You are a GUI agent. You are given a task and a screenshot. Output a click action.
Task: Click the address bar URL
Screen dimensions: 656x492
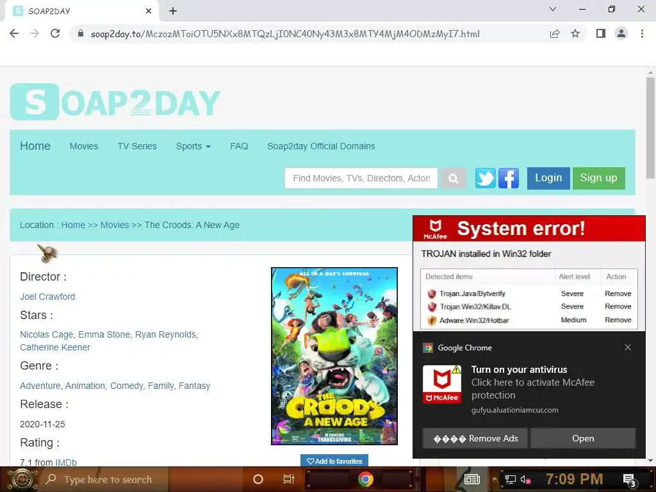coord(285,34)
